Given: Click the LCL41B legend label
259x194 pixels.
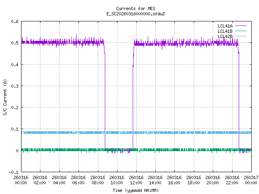Looking at the screenshot, I should tap(225, 31).
